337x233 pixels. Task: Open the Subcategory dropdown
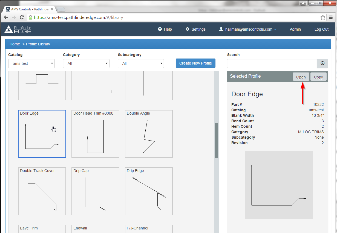141,63
